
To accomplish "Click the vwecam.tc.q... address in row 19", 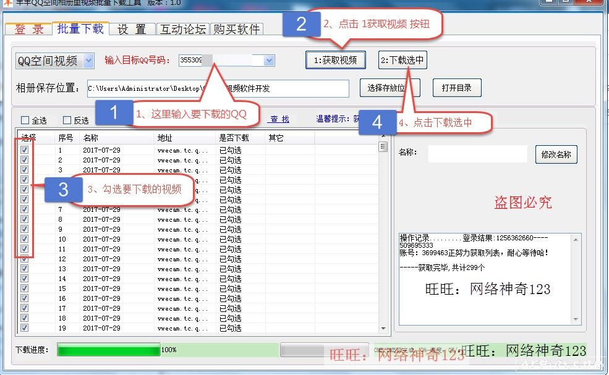I will pos(182,328).
